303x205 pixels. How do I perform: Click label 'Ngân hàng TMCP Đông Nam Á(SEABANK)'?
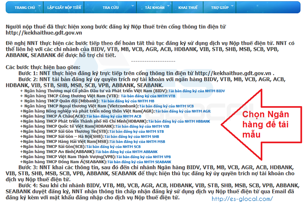(x=65, y=162)
